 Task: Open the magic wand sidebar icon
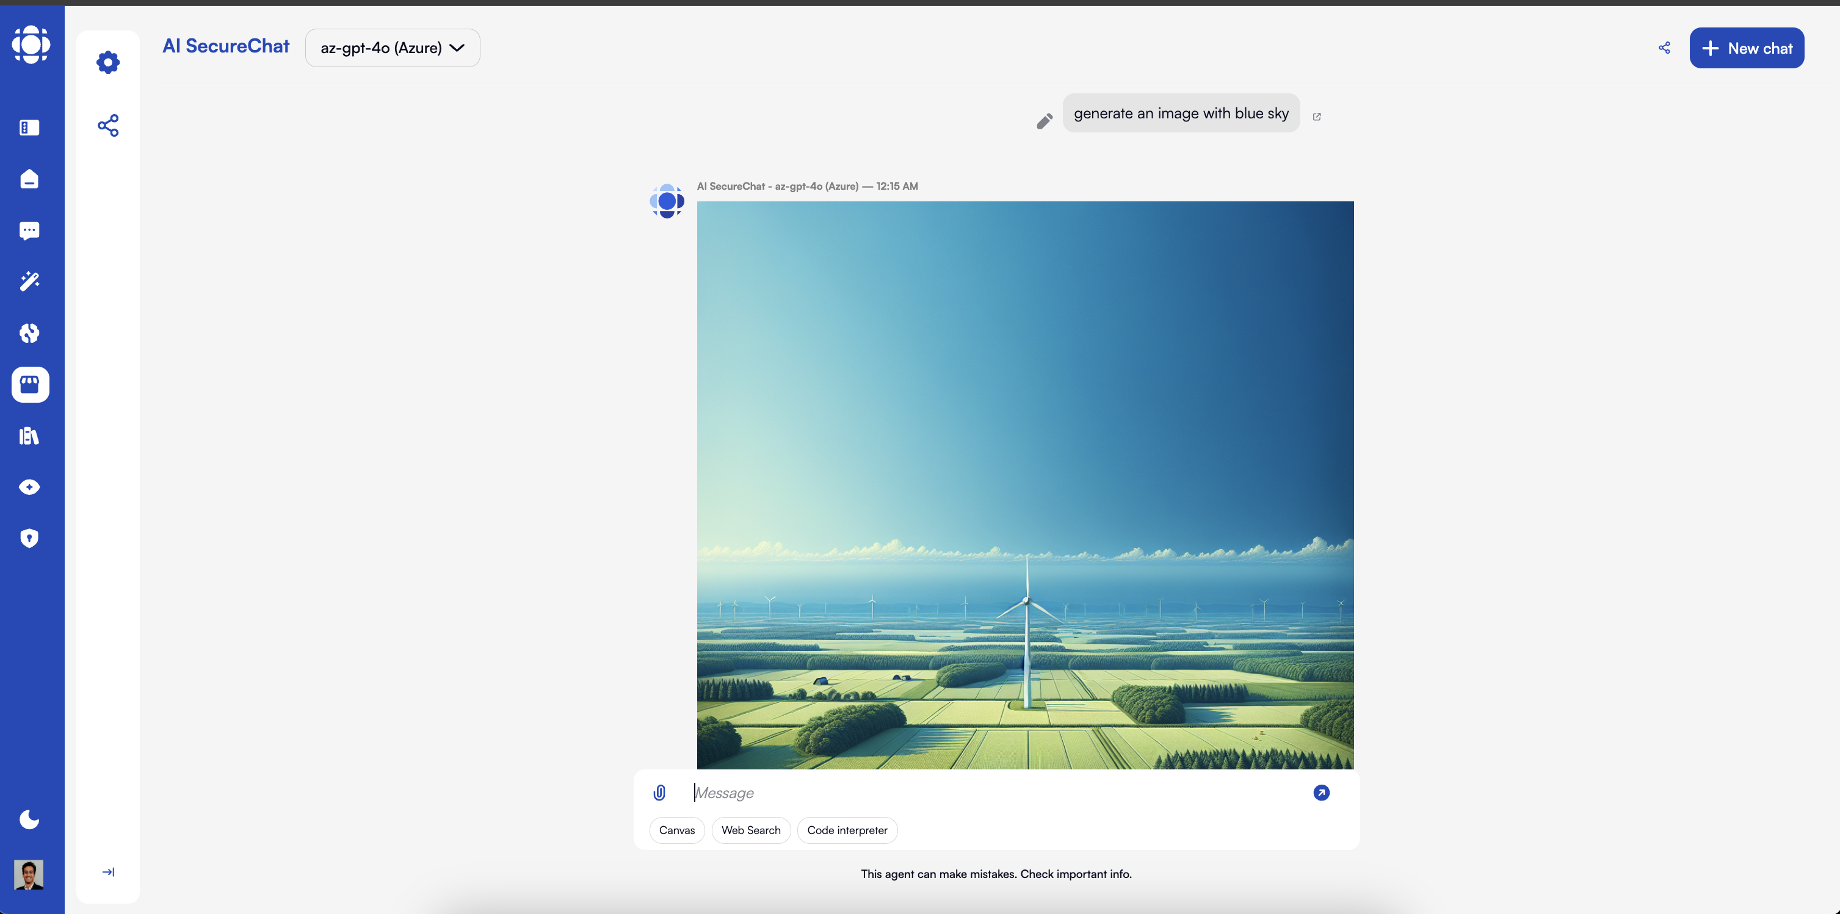(x=29, y=281)
